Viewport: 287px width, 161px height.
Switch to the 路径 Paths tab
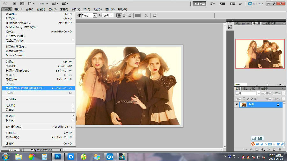[x=253, y=88]
